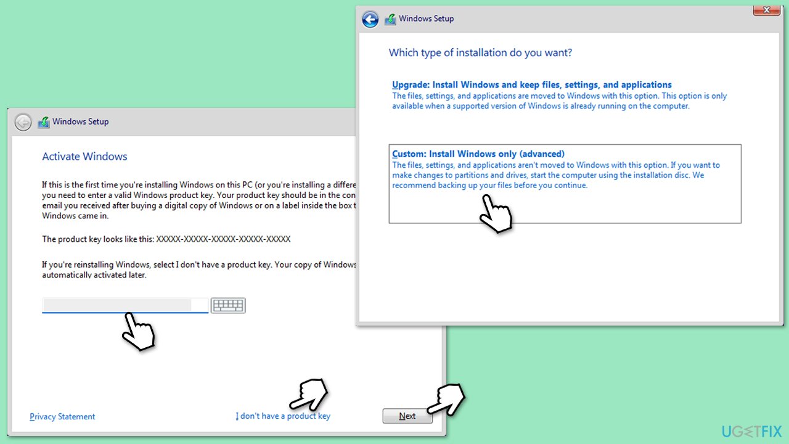
Task: Choose Custom: Install Windows only (advanced) option
Action: pyautogui.click(x=565, y=183)
